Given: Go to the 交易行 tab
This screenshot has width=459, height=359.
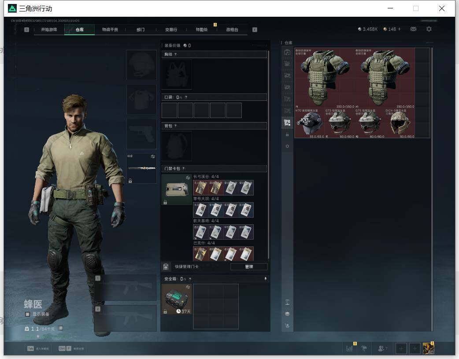Looking at the screenshot, I should click(x=171, y=30).
